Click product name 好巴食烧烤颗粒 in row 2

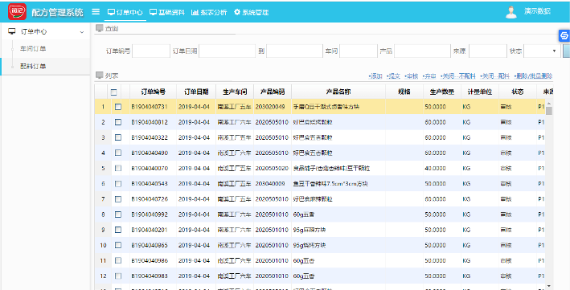pos(313,122)
